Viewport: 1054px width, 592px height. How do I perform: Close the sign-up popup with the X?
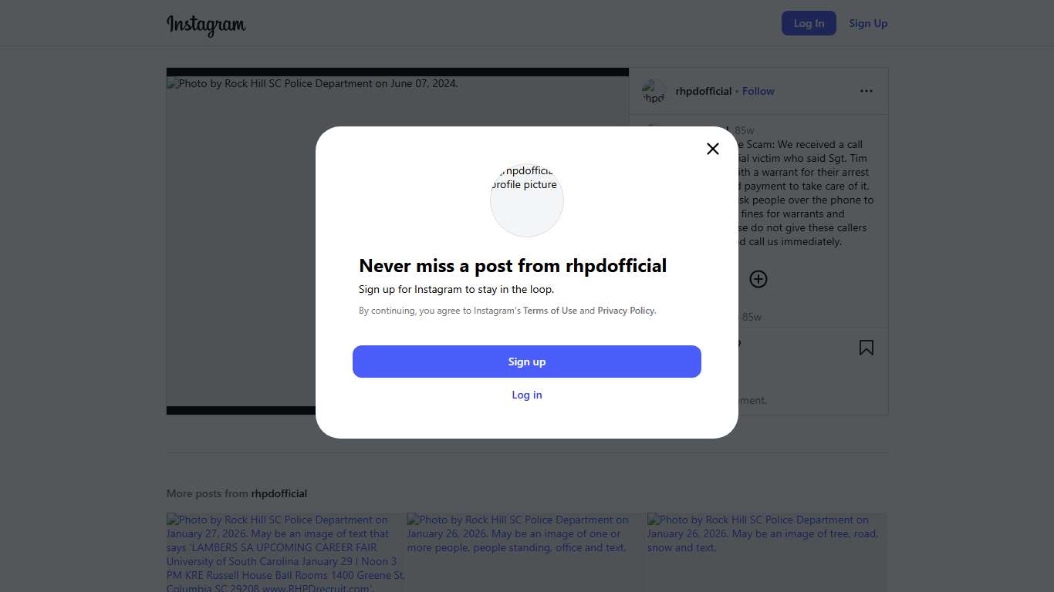point(713,149)
